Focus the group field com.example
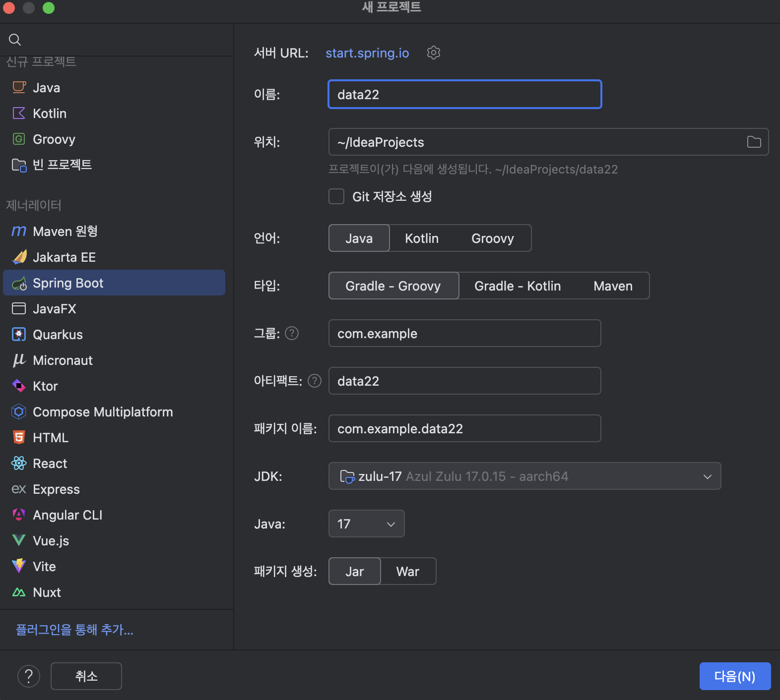780x700 pixels. [465, 333]
